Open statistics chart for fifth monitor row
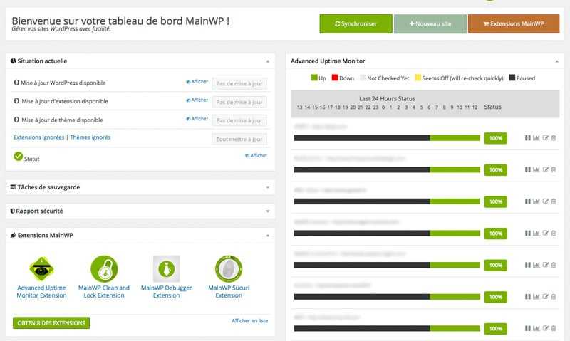Image resolution: width=570 pixels, height=341 pixels. click(x=537, y=265)
